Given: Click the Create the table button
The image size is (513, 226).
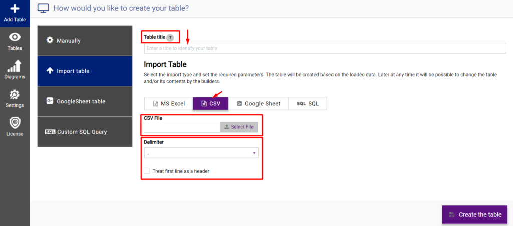Looking at the screenshot, I should pos(475,214).
